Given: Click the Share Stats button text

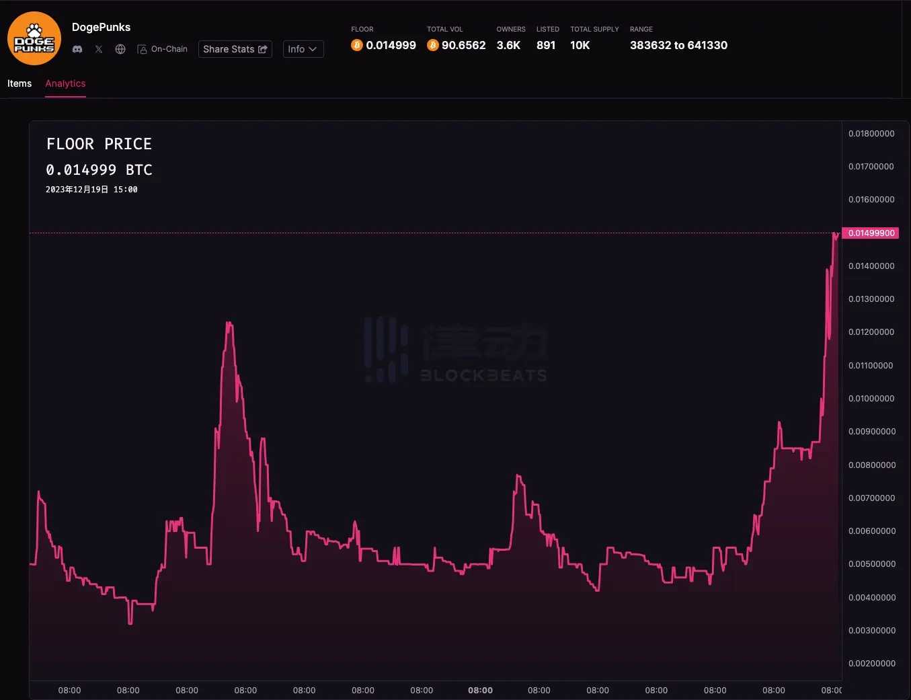Looking at the screenshot, I should pos(229,49).
